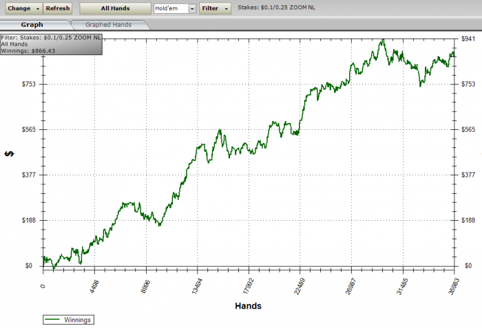The height and width of the screenshot is (328, 482).
Task: Click the $565 left y-axis label
Action: click(x=29, y=129)
